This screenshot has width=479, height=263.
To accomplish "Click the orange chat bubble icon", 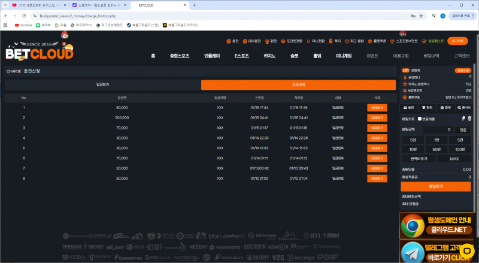I will 465,250.
